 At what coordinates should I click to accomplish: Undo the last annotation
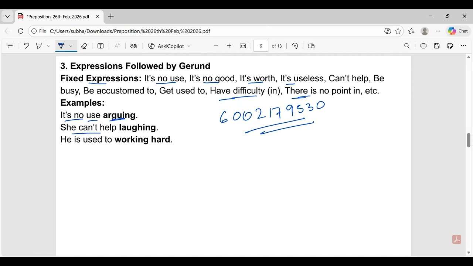(x=26, y=46)
